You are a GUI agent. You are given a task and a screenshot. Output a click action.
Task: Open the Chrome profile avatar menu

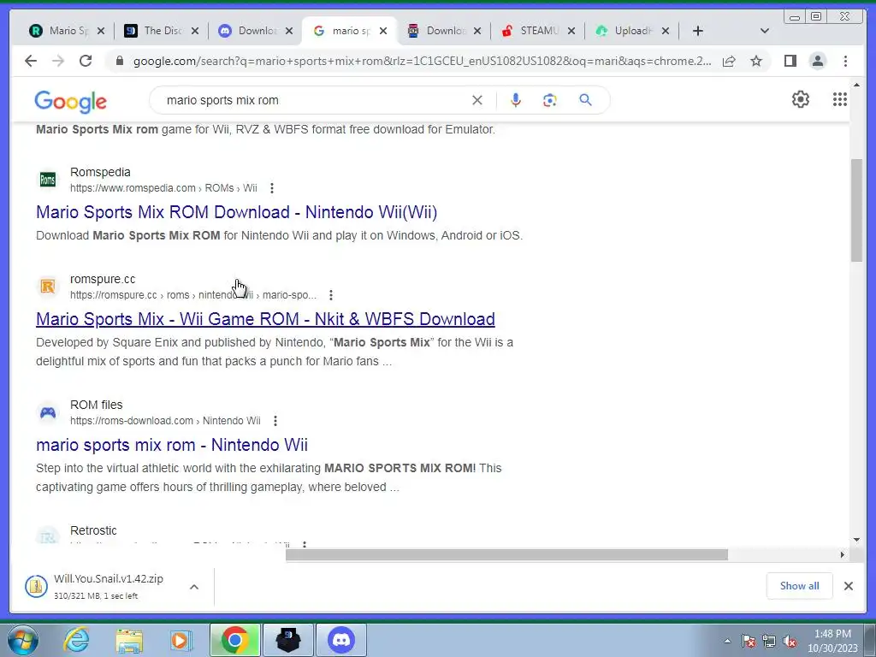pos(817,61)
